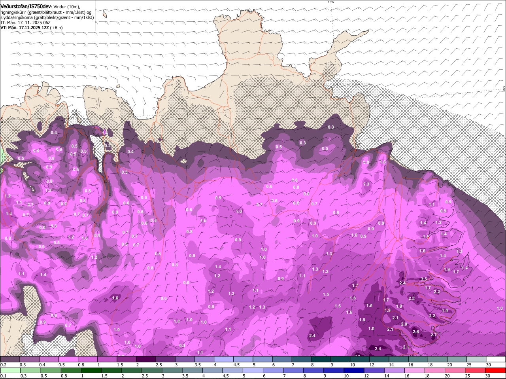506x379 pixels.
Task: Click the lower legend swatch between 3 and 3.5
Action: pyautogui.click(x=173, y=370)
